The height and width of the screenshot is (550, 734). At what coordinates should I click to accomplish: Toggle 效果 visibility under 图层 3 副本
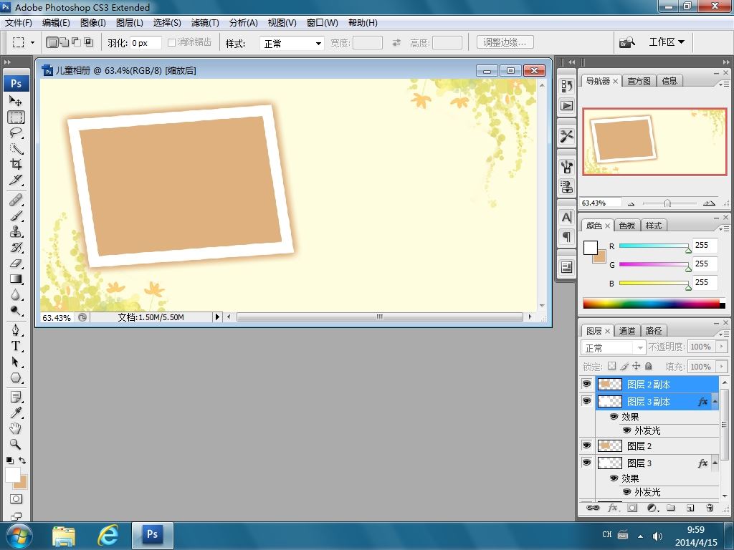tap(614, 416)
